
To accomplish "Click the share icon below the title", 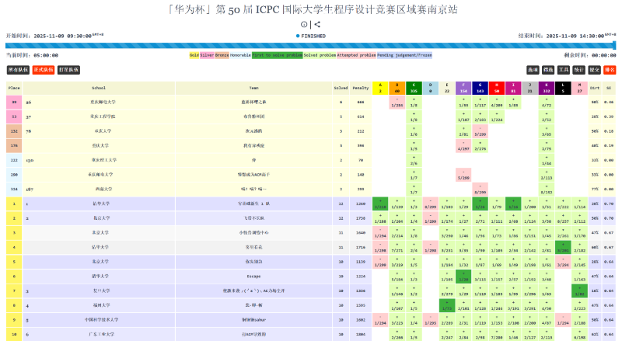I will click(317, 24).
